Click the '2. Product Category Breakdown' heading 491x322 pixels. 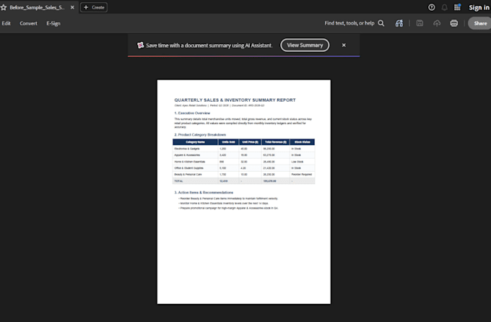tap(200, 135)
